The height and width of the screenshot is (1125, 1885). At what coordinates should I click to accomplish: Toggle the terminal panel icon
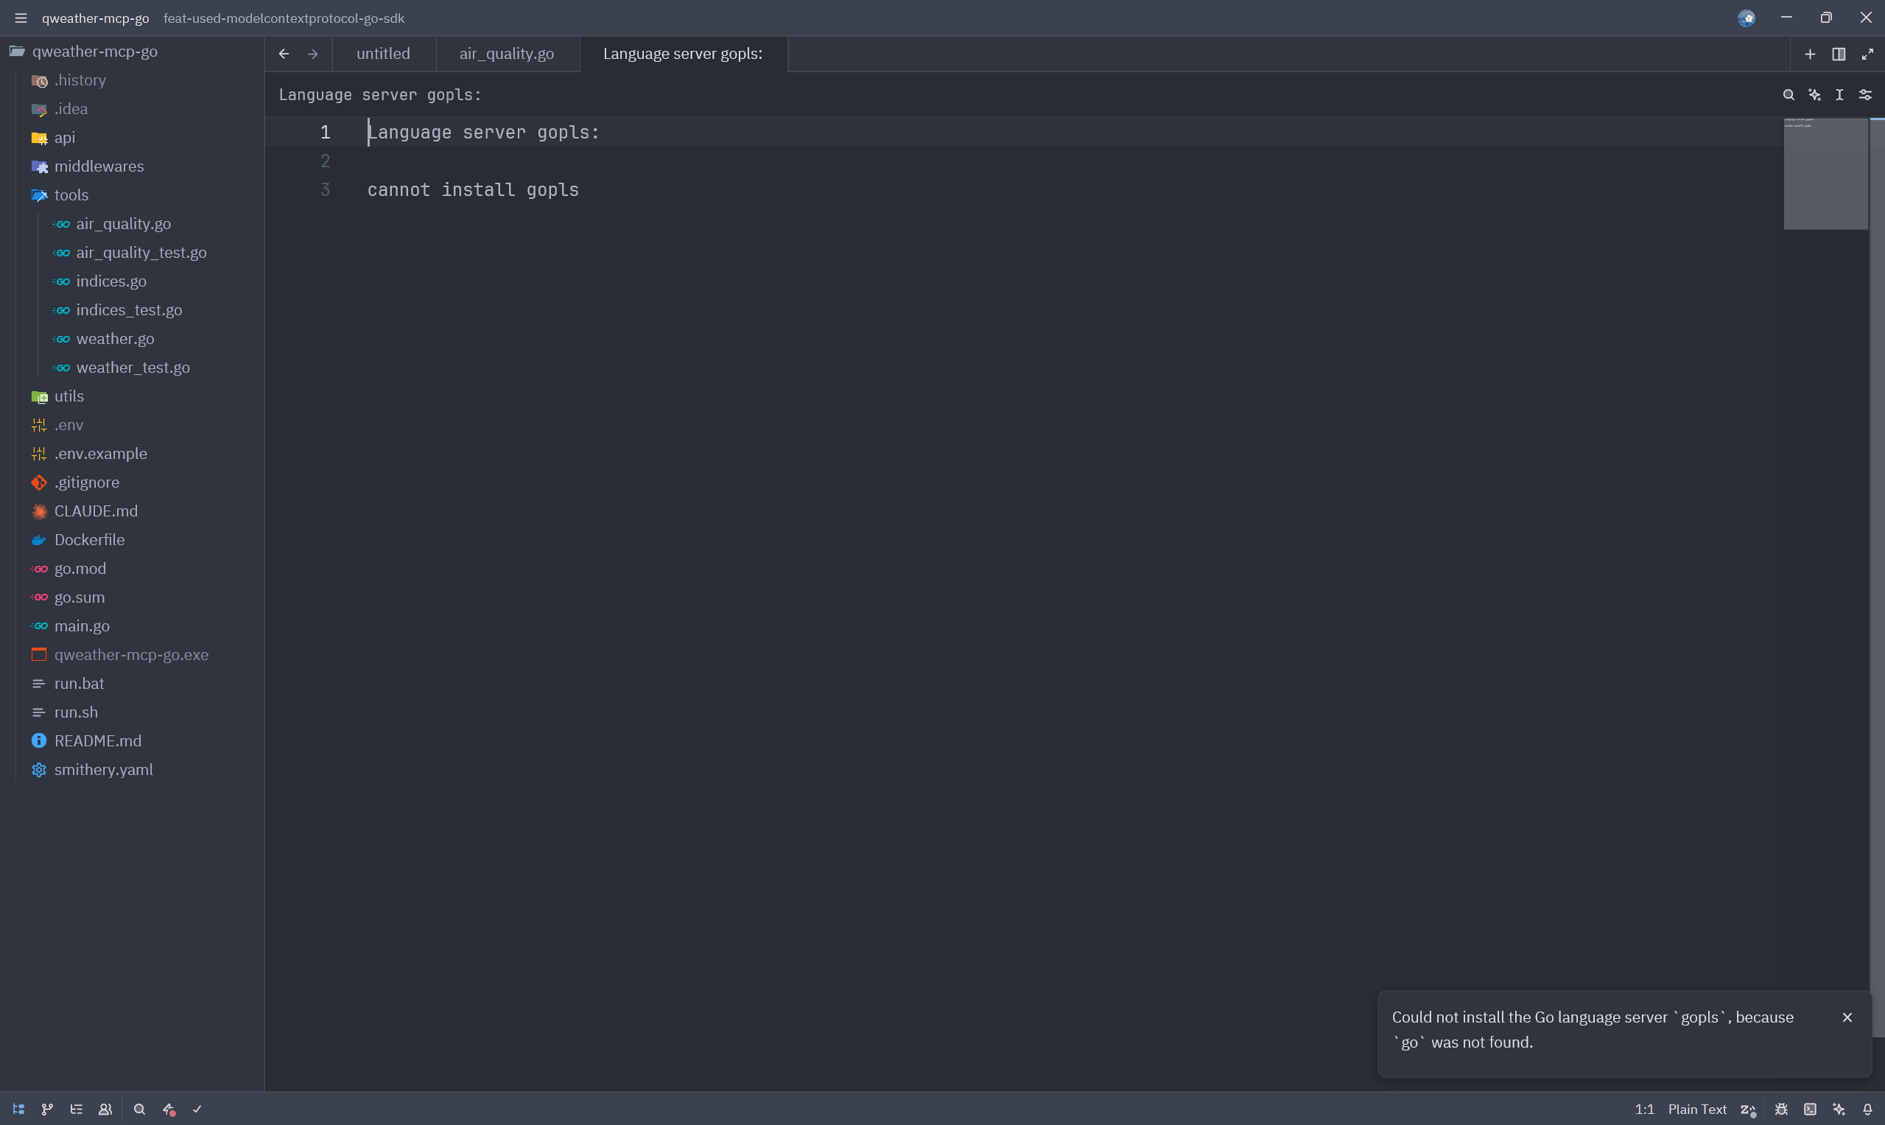click(x=1810, y=1109)
